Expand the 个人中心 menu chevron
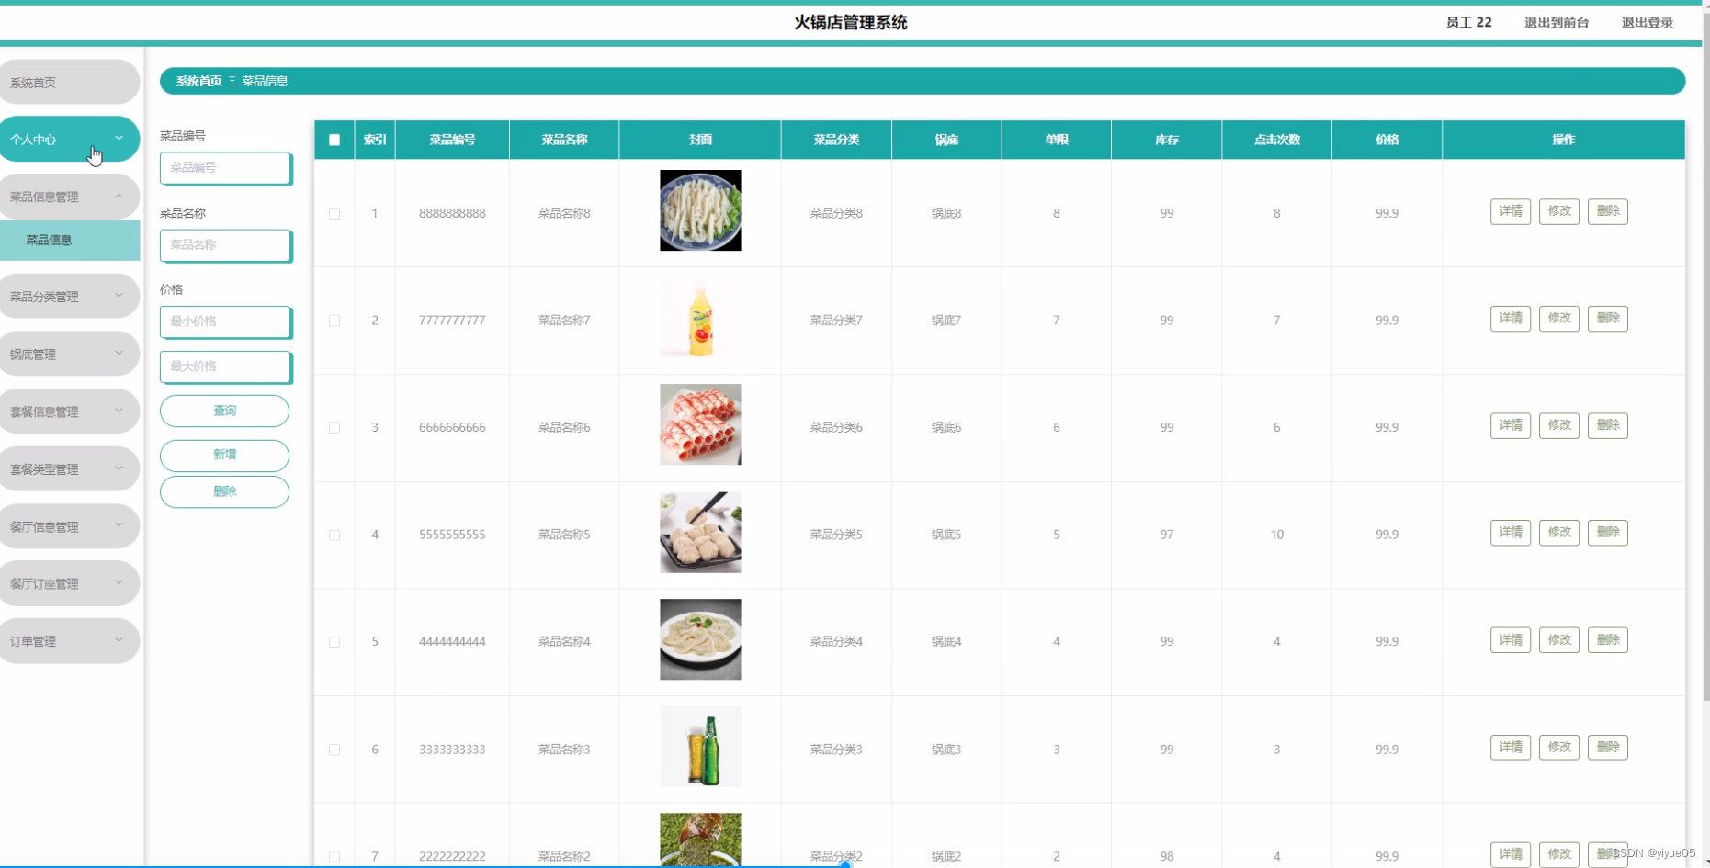The width and height of the screenshot is (1710, 868). coord(119,139)
